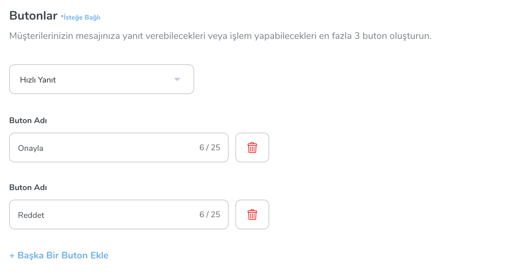
Task: Click the Hızlı Yanıt selected value text
Action: click(x=38, y=80)
